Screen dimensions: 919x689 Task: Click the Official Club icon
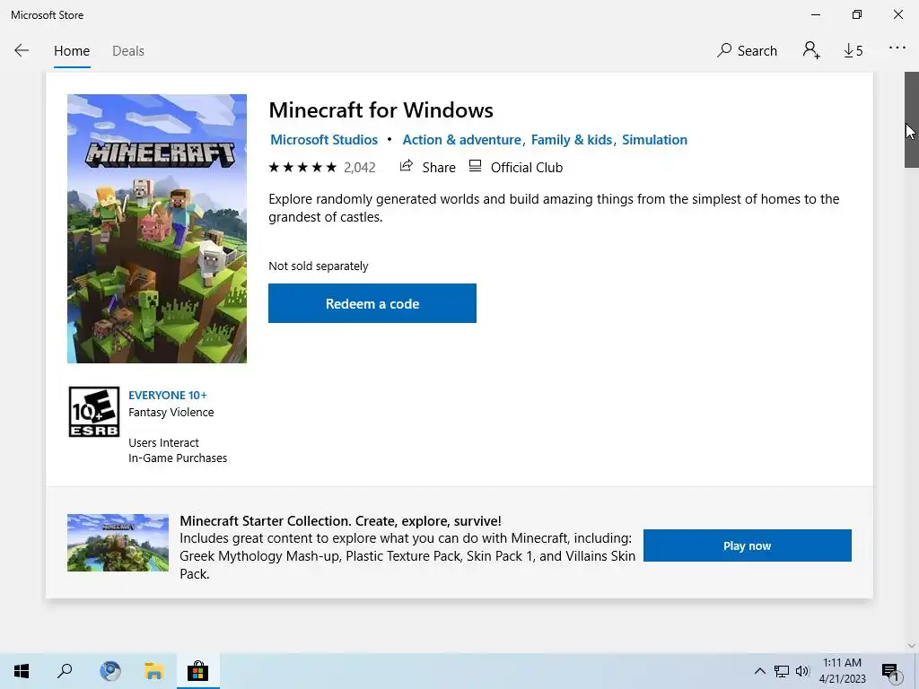[x=475, y=166]
